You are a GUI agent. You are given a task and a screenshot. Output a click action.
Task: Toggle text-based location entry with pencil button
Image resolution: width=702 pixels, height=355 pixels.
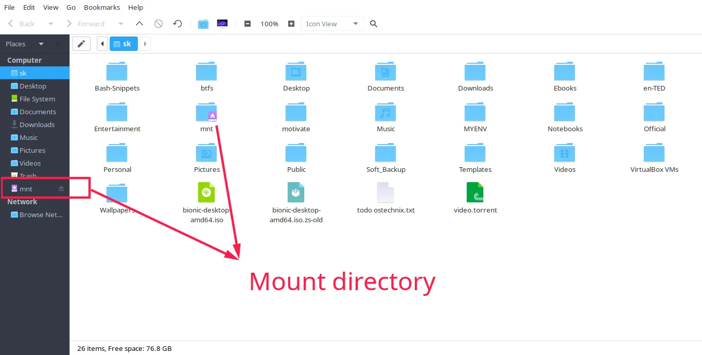pyautogui.click(x=81, y=44)
